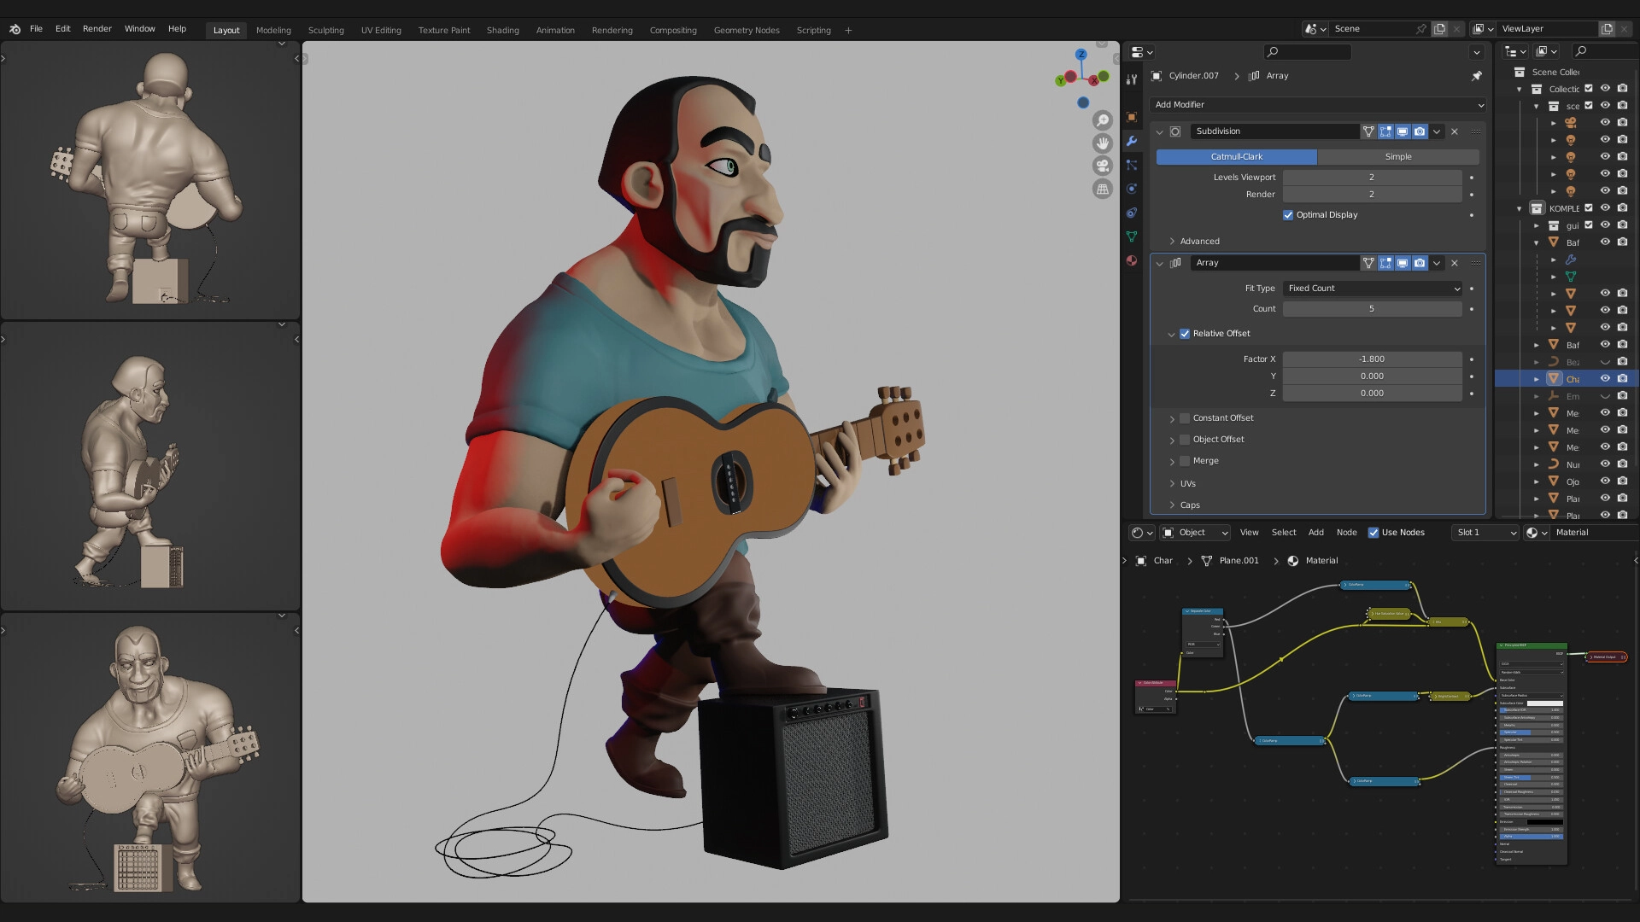Open the node editor Add menu
Screen dimensions: 1640x922
point(1316,533)
